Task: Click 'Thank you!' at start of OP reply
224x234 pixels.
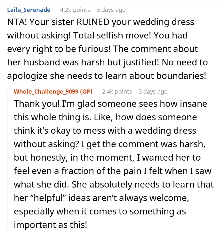Action: 36,104
